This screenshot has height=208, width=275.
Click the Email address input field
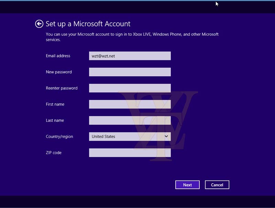pyautogui.click(x=130, y=56)
